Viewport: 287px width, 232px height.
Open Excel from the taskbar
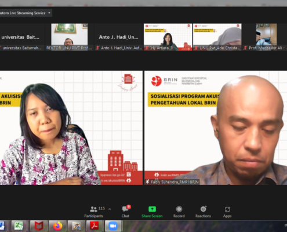(x=19, y=226)
